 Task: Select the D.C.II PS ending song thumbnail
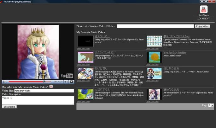[x=85, y=73]
